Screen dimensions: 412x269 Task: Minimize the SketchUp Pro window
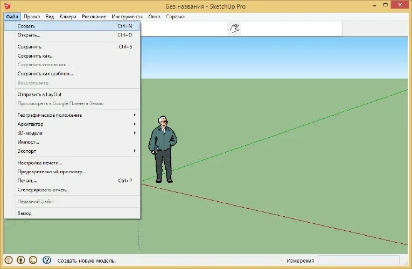click(374, 5)
